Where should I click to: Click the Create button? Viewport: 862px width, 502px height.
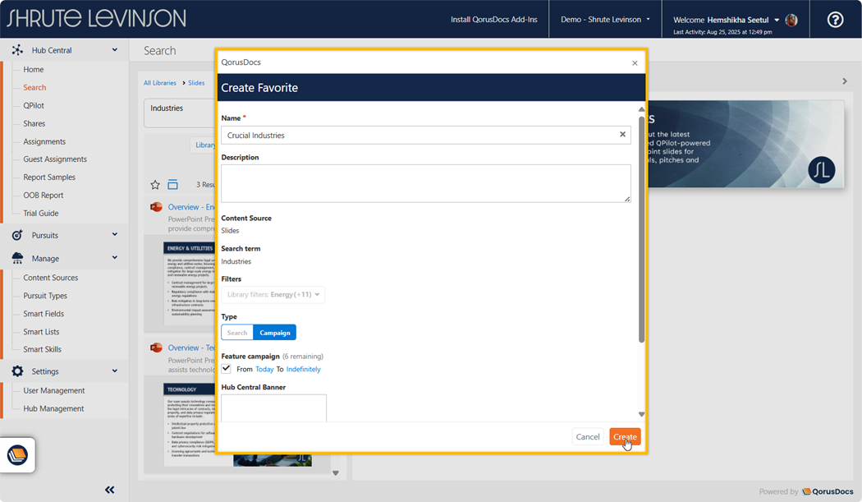point(625,437)
